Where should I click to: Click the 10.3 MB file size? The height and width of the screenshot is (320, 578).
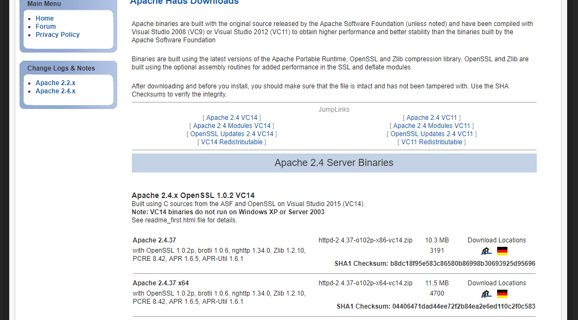(x=437, y=240)
